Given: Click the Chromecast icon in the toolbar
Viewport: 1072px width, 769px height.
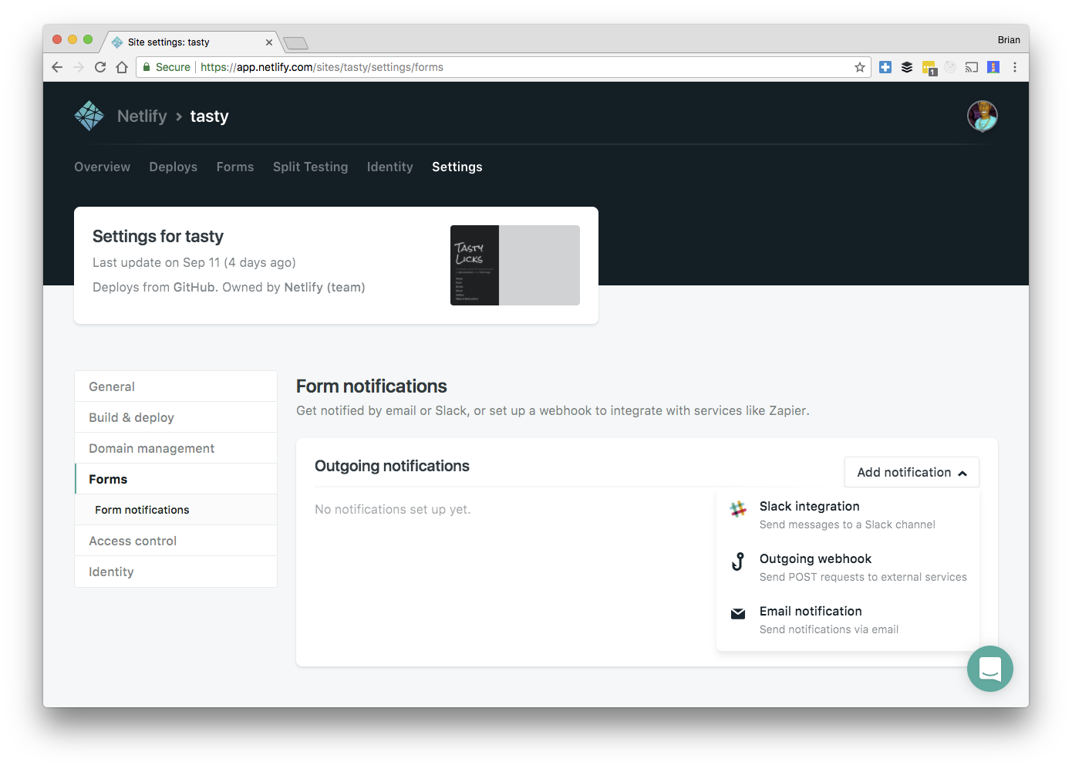Looking at the screenshot, I should (x=971, y=67).
